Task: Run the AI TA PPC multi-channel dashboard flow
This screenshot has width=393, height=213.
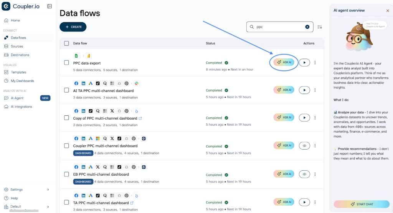Action: pos(304,90)
